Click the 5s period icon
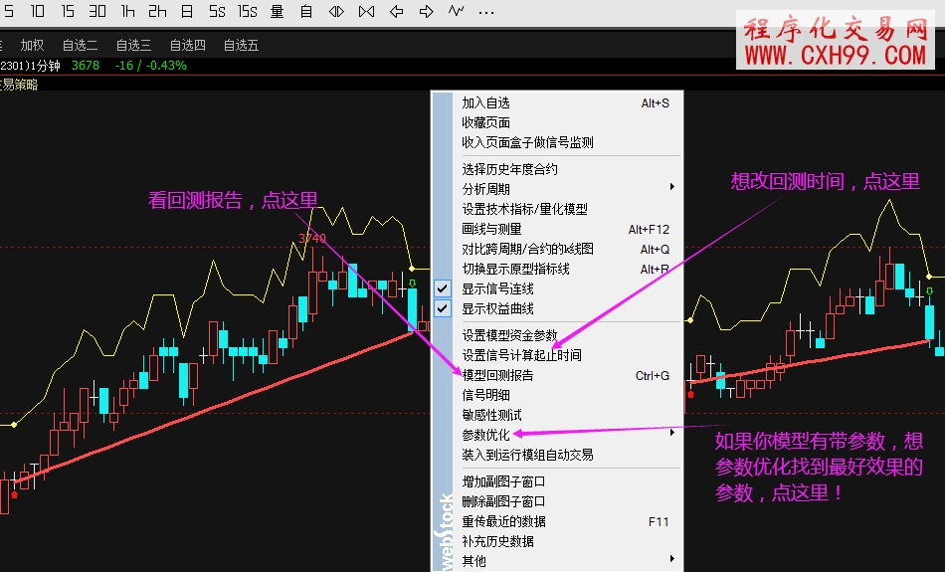 coord(217,11)
